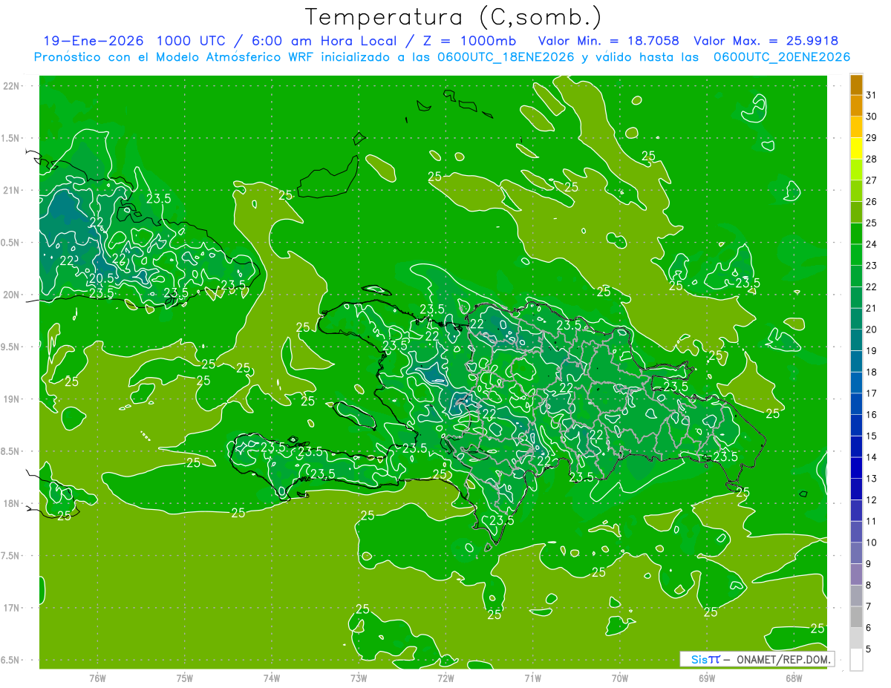
Task: Click legend value 17 on the color scale
Action: click(x=872, y=393)
